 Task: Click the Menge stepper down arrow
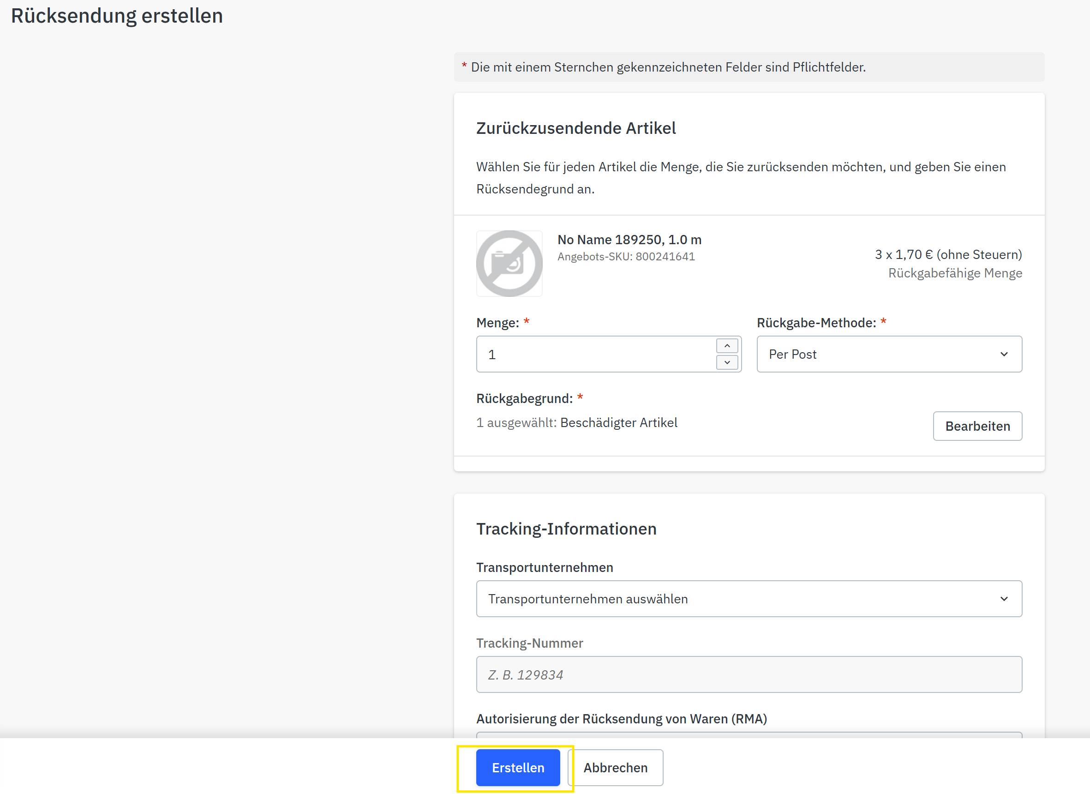[727, 363]
